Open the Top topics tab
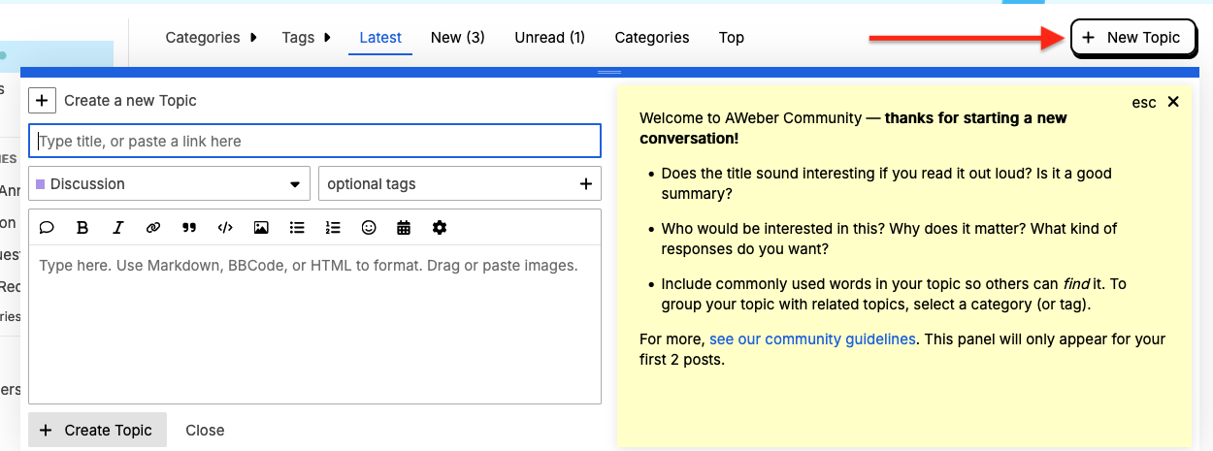 click(x=731, y=38)
